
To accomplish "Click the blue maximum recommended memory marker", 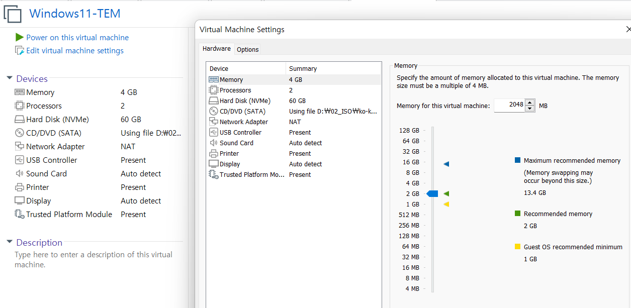I will pyautogui.click(x=446, y=164).
